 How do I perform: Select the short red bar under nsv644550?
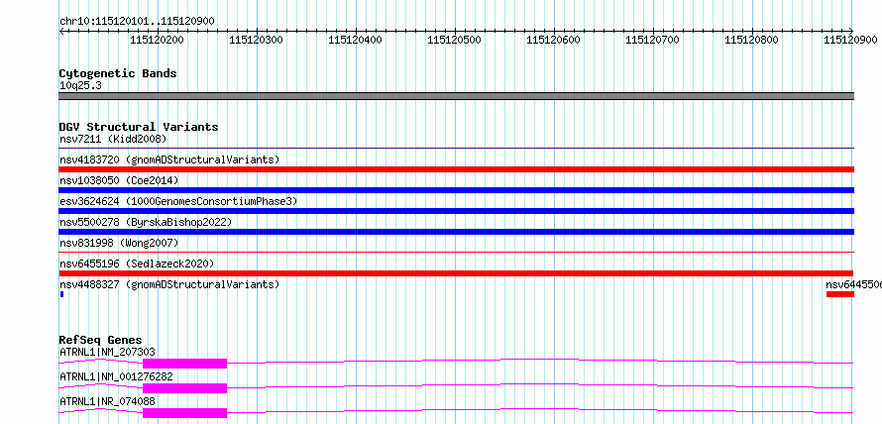click(x=839, y=294)
